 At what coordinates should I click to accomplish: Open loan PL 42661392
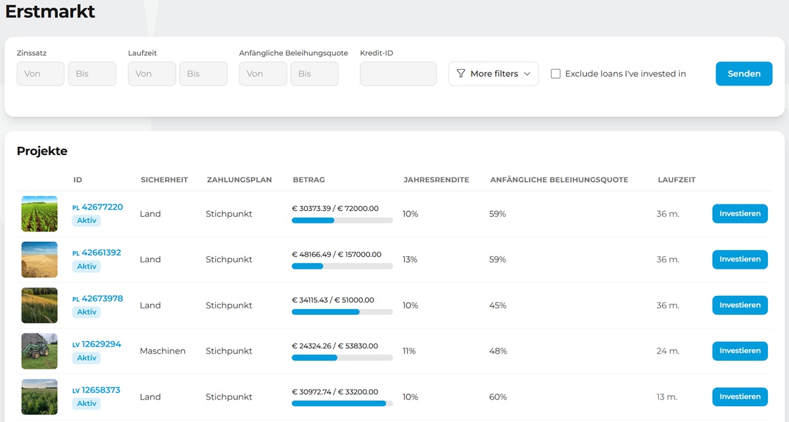tap(97, 252)
